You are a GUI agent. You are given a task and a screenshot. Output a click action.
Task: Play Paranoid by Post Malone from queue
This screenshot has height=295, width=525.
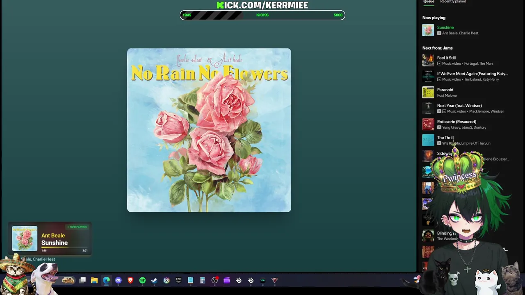tap(445, 90)
